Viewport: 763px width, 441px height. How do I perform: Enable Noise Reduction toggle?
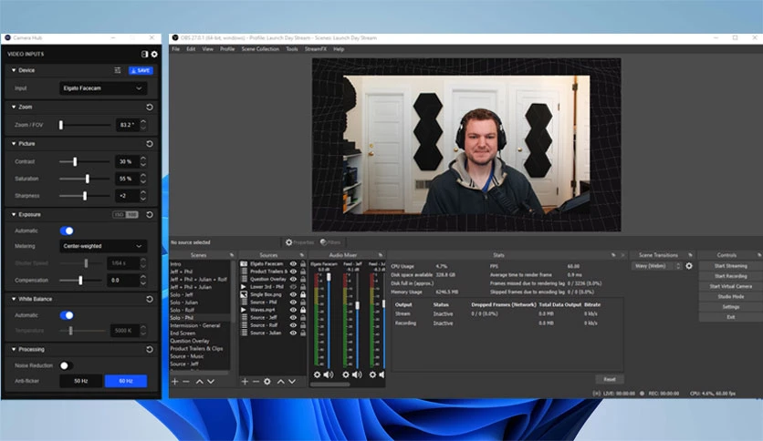[67, 365]
